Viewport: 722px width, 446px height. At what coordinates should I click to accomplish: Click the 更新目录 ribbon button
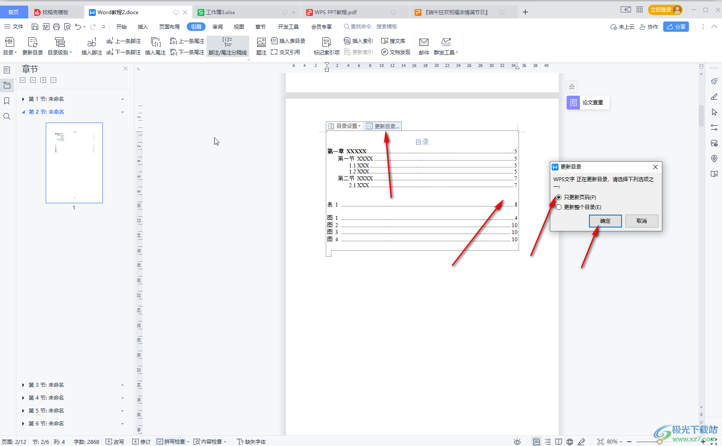click(33, 46)
